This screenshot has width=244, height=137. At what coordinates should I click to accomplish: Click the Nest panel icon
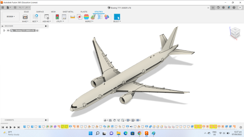(35, 17)
